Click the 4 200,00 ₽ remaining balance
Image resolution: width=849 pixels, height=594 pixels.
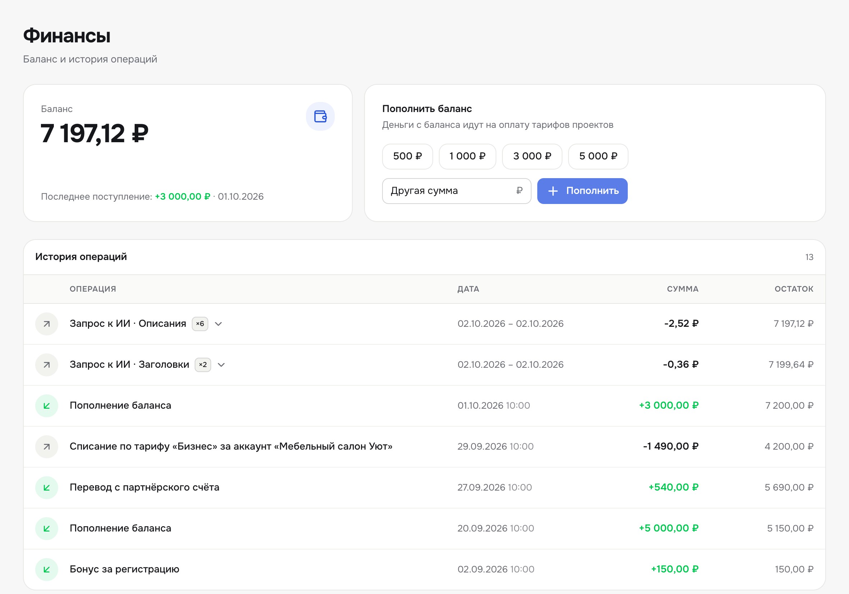pos(789,447)
